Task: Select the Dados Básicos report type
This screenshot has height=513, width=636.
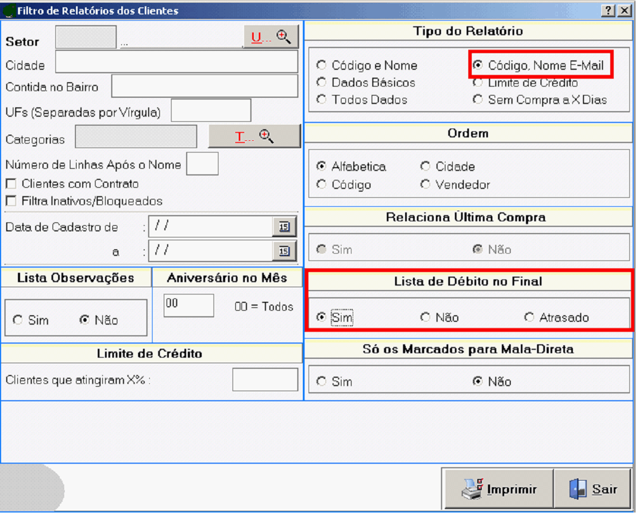Action: point(321,83)
